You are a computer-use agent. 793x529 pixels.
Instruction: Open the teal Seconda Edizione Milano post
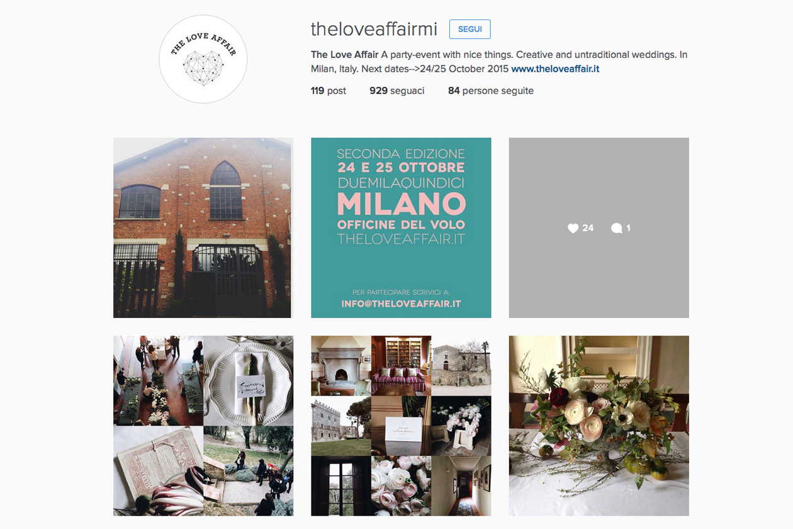pyautogui.click(x=401, y=228)
